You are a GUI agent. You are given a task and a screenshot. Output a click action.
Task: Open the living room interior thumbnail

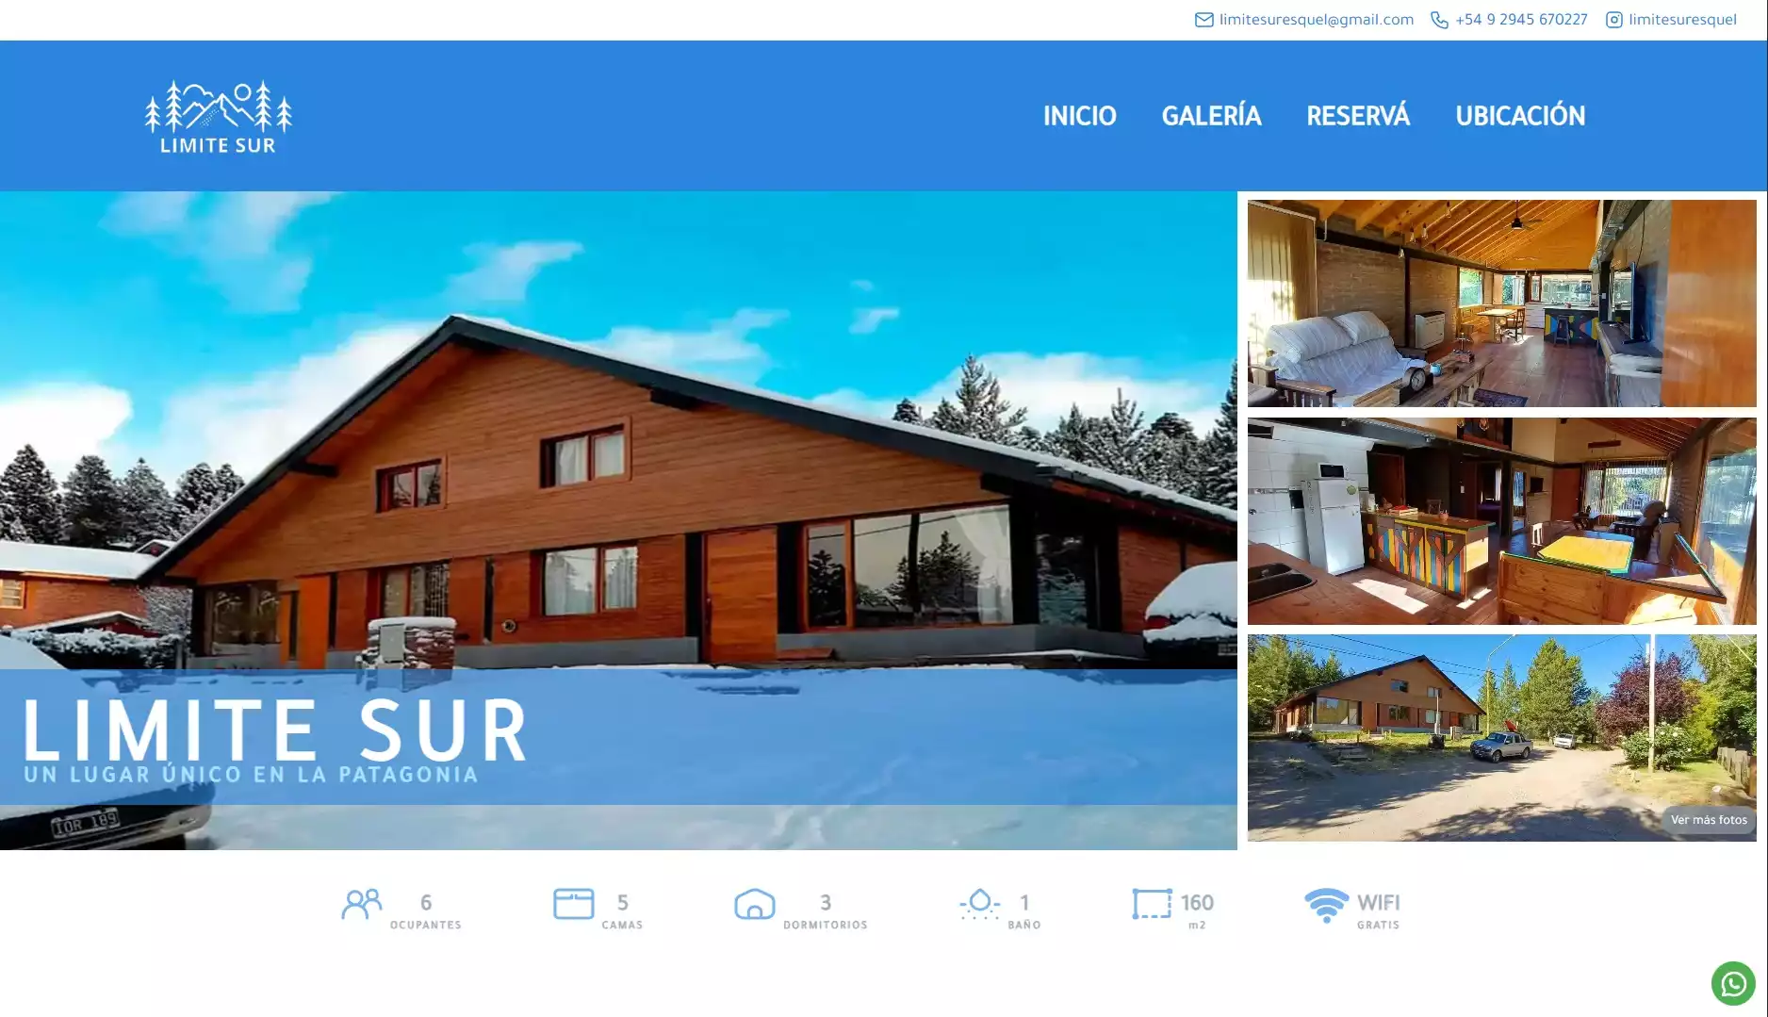point(1502,303)
